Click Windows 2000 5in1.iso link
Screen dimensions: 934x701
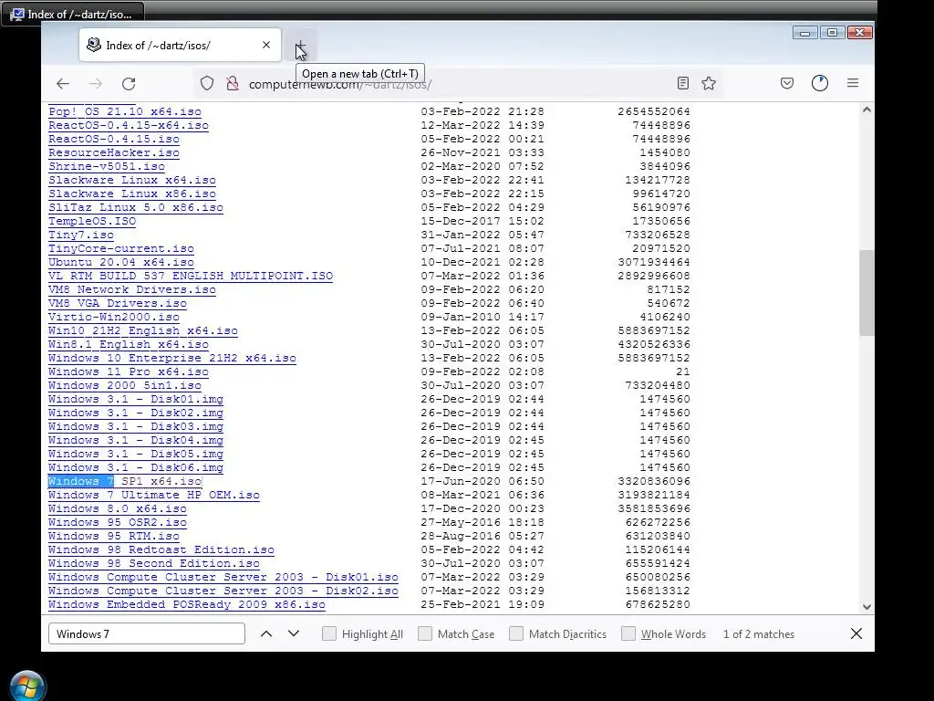pyautogui.click(x=125, y=386)
